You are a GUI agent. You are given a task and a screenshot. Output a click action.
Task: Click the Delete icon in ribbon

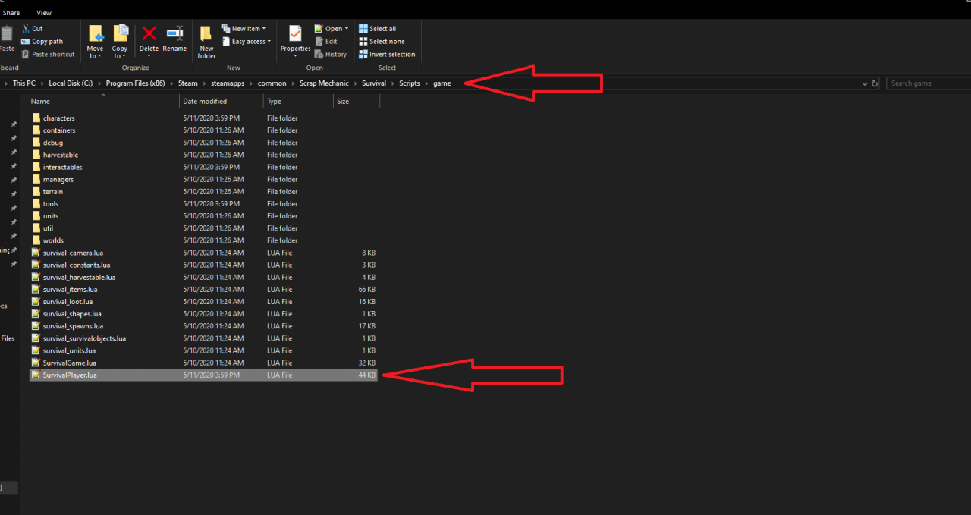(149, 34)
